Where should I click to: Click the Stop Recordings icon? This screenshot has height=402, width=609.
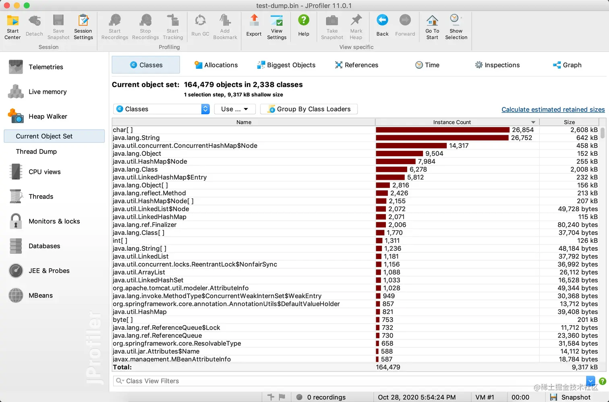click(x=145, y=27)
